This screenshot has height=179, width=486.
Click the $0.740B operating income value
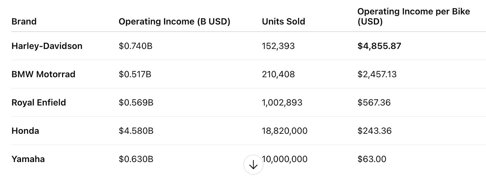tap(136, 46)
